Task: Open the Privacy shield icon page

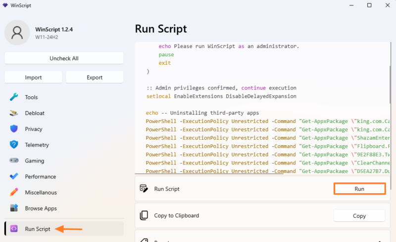Action: pyautogui.click(x=14, y=129)
